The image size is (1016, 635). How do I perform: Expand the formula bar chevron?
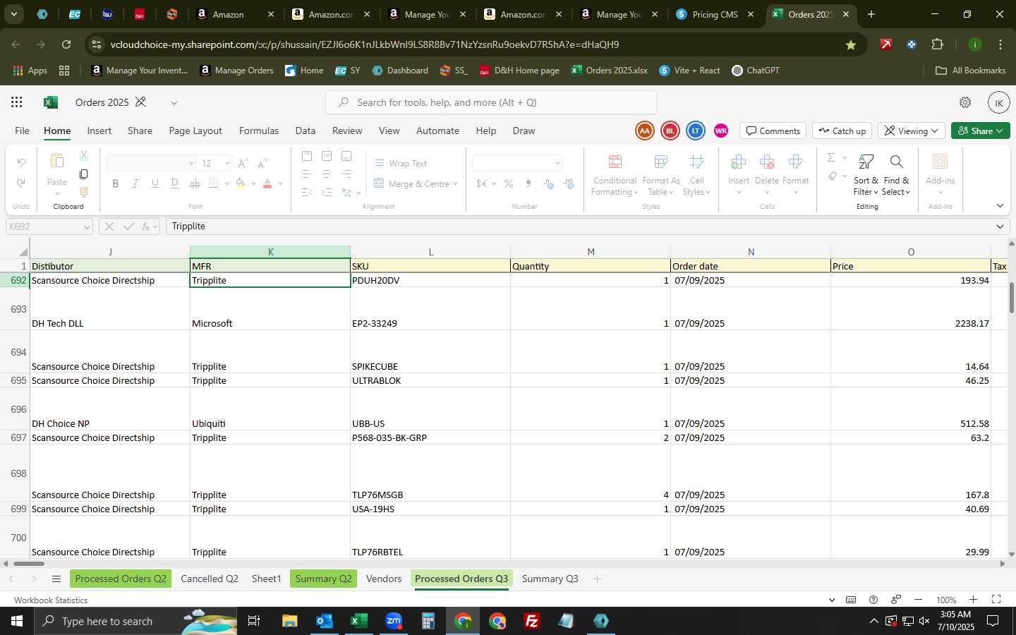[x=1000, y=226]
